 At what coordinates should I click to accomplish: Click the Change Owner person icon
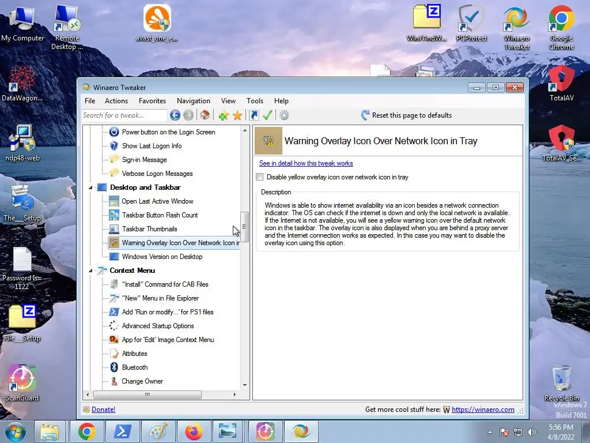[114, 381]
